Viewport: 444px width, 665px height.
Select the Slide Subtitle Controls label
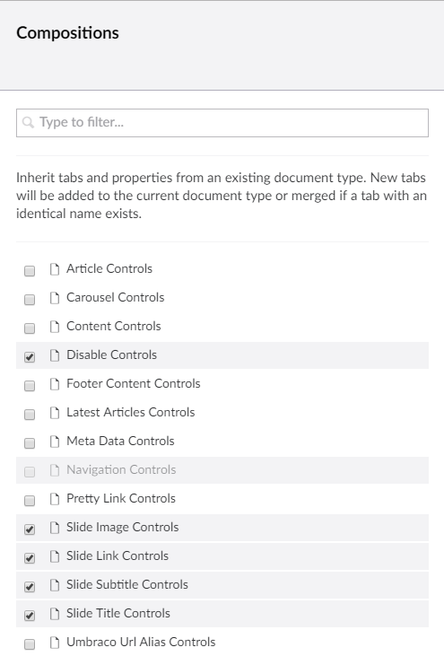(x=127, y=584)
